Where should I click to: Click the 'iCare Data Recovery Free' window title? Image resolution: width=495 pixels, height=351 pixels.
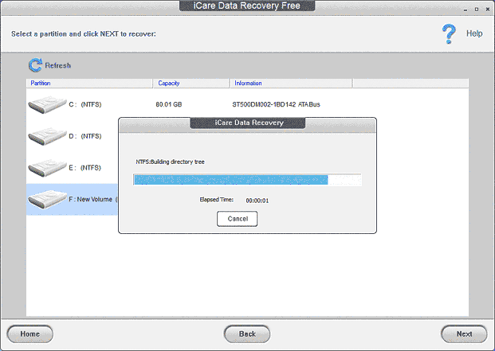pyautogui.click(x=246, y=6)
